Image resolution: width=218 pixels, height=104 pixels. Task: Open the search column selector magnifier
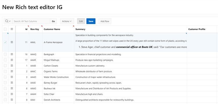coord(8,21)
